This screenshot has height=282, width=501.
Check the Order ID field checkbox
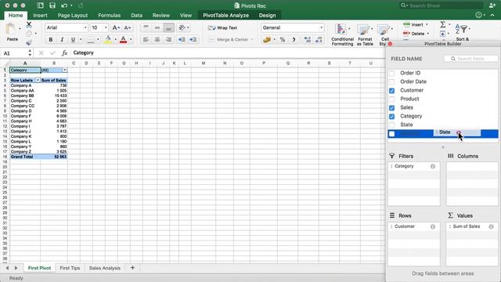click(391, 73)
